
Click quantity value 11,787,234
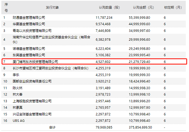tap(104, 18)
